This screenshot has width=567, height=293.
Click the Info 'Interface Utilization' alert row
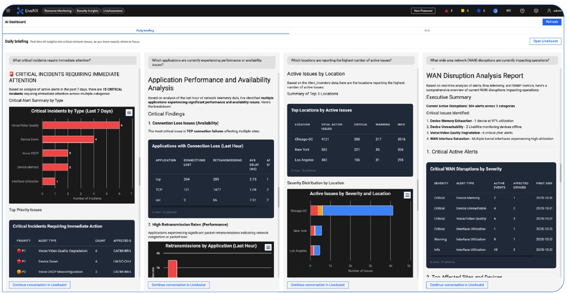[492, 250]
